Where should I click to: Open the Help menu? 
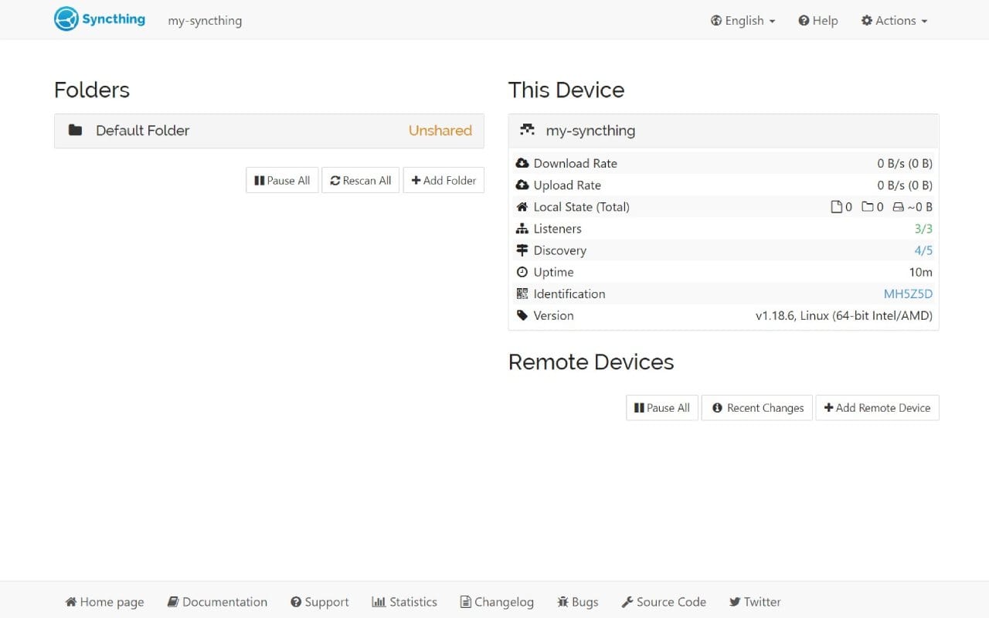tap(817, 20)
